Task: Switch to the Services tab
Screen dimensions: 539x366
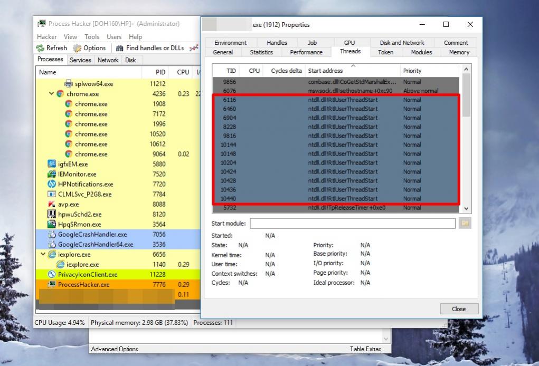Action: point(80,60)
